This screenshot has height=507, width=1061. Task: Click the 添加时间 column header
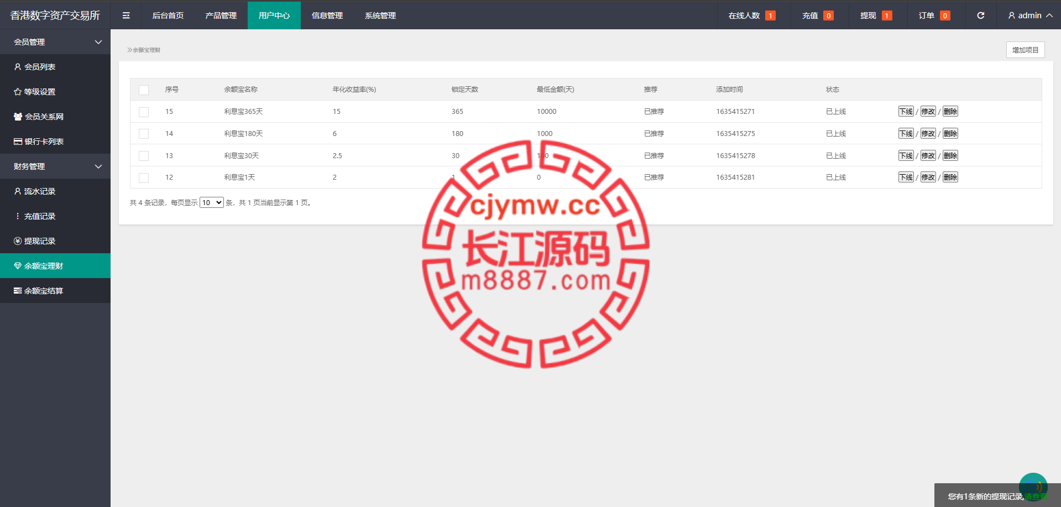[729, 89]
